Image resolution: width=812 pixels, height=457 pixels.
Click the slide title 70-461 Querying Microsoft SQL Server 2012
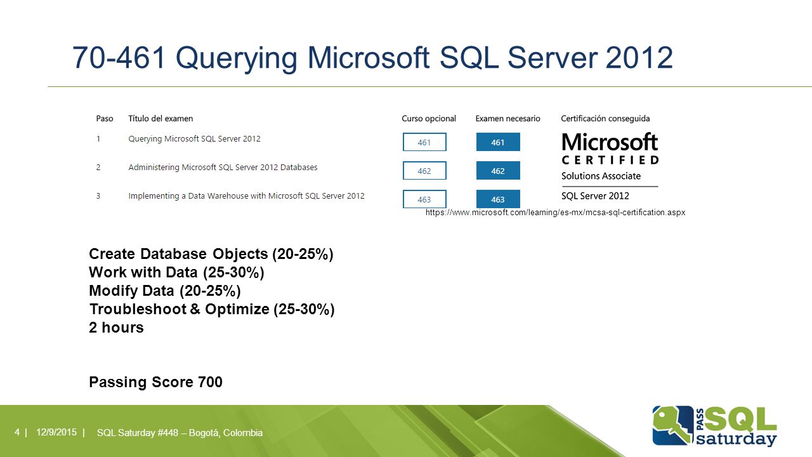point(372,57)
